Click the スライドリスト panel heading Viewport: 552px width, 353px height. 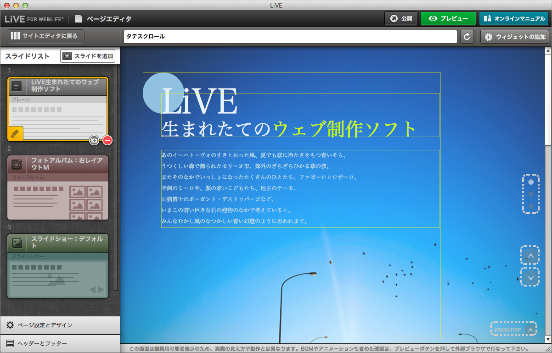[27, 56]
